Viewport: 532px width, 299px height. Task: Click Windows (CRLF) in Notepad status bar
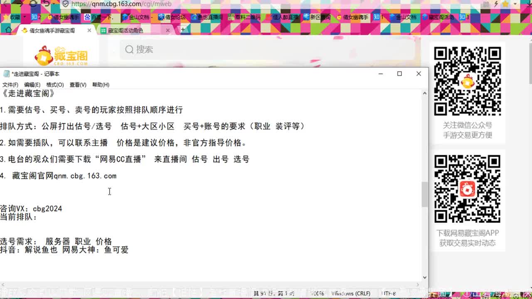350,293
